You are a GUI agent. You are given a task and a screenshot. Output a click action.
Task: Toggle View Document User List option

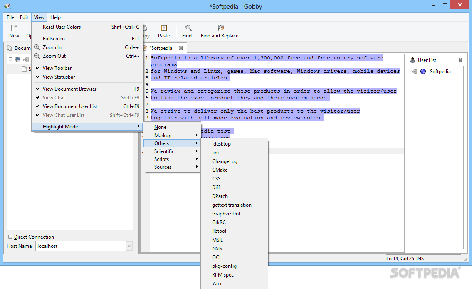[87, 106]
